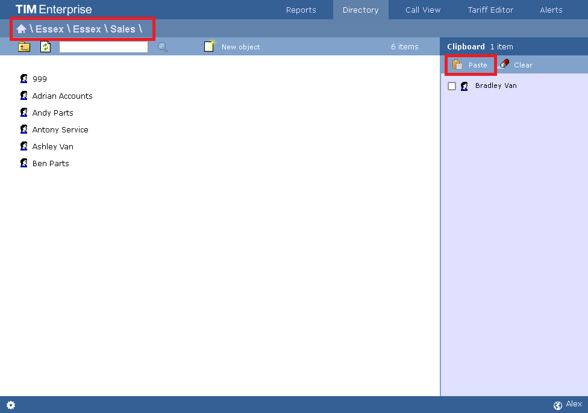Click the user icon beside Ashley Van
This screenshot has width=588, height=413.
[24, 146]
